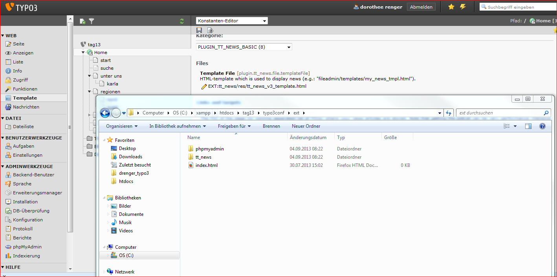Screen dimensions: 557x277
Task: Select the suche page in tree
Action: tap(107, 68)
